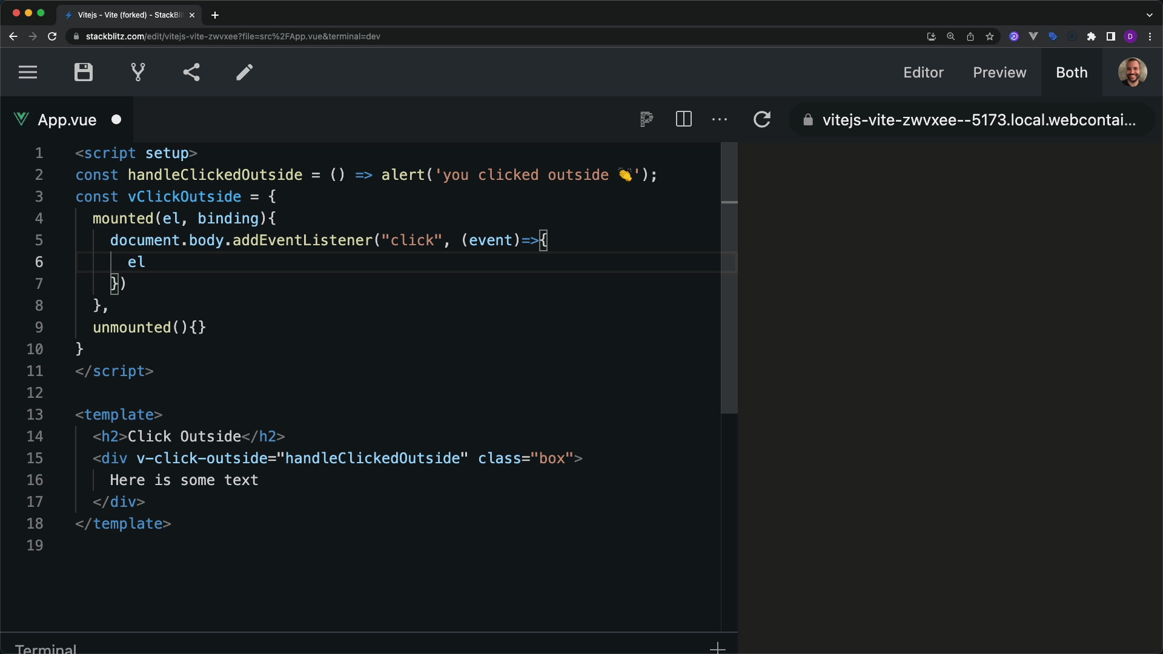Select the App.vue editor tab
Viewport: 1163px width, 654px height.
67,120
